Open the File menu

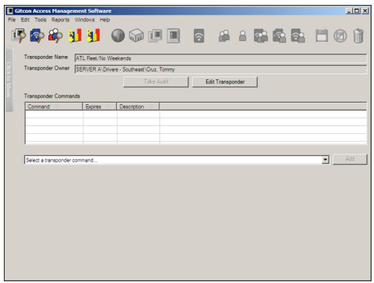click(12, 20)
